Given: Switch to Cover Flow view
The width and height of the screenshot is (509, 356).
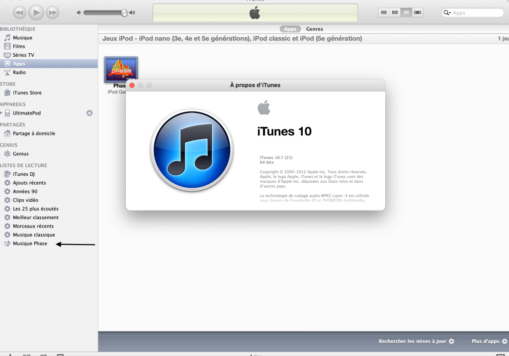Looking at the screenshot, I should (x=418, y=12).
